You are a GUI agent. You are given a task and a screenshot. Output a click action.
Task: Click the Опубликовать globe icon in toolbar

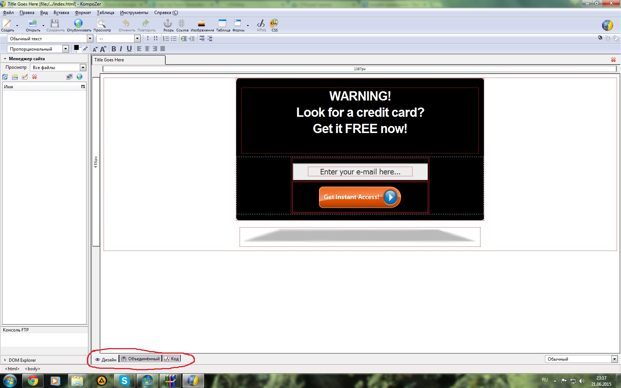[x=78, y=24]
